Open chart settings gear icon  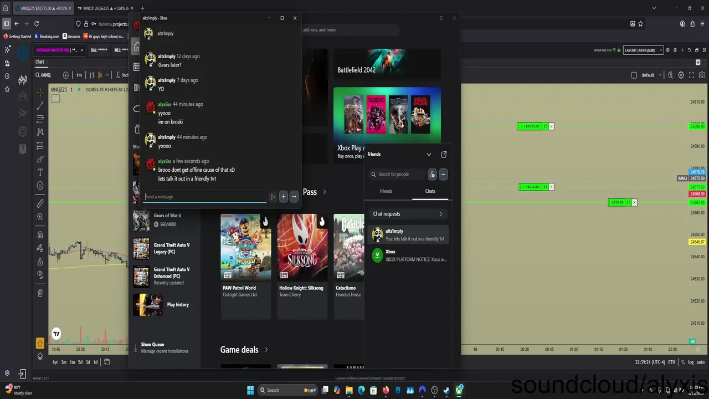681,75
